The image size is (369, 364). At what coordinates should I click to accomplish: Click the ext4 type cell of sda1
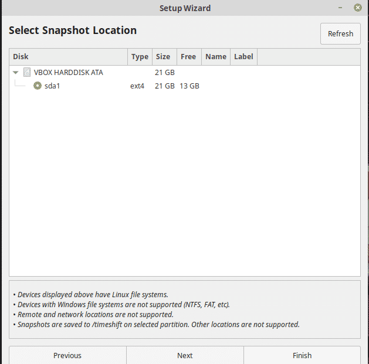coord(137,86)
